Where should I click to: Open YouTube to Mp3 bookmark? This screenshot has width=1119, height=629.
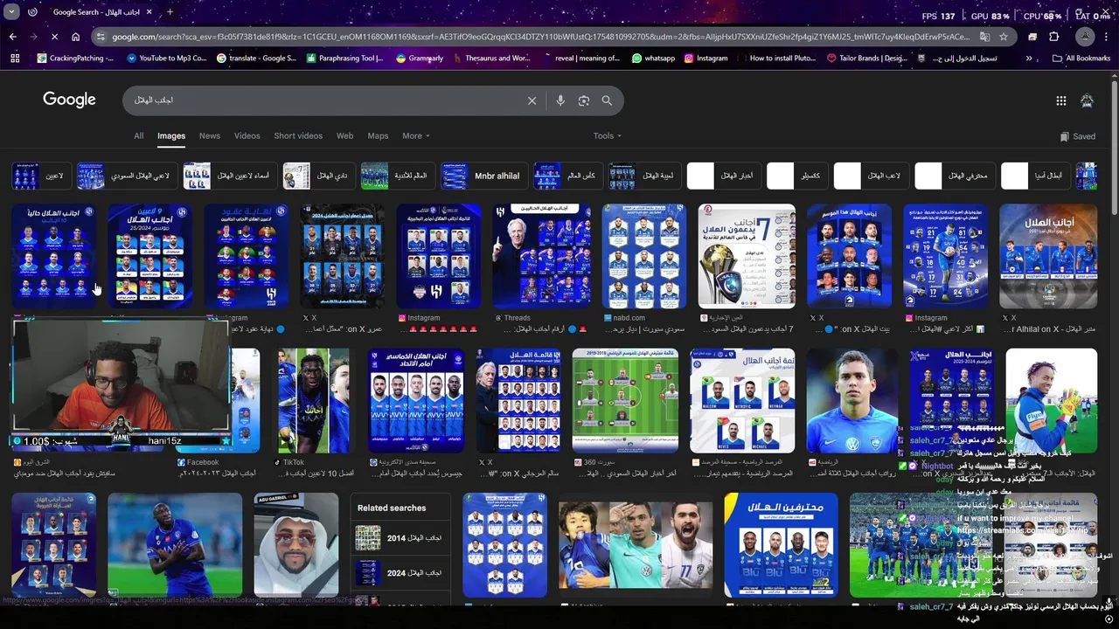[167, 59]
